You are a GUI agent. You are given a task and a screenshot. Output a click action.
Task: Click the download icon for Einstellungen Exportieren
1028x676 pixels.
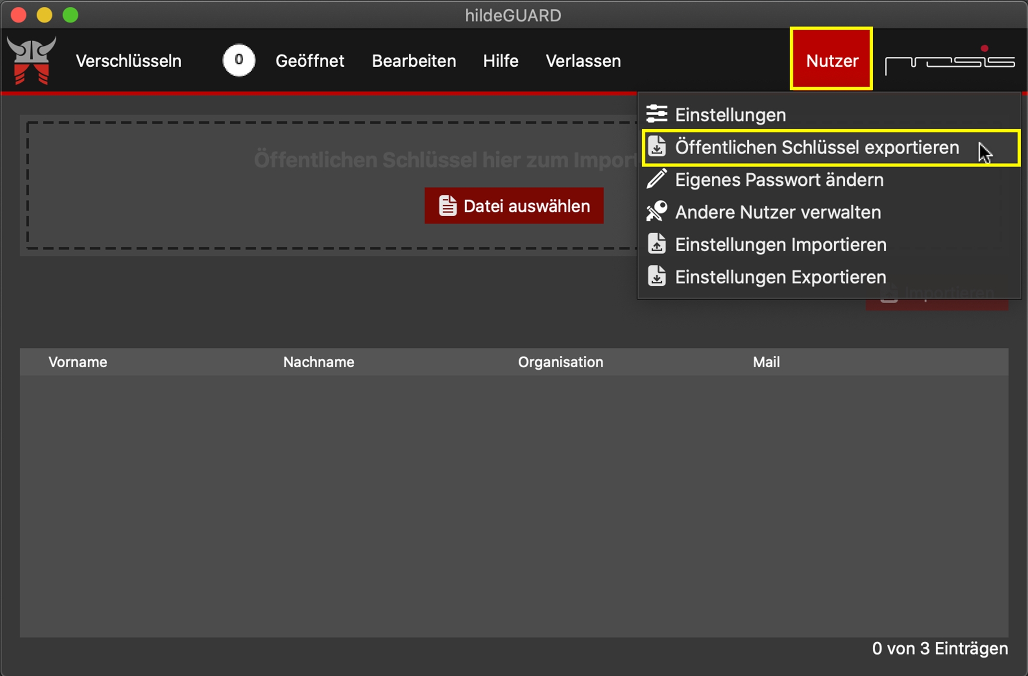(657, 276)
